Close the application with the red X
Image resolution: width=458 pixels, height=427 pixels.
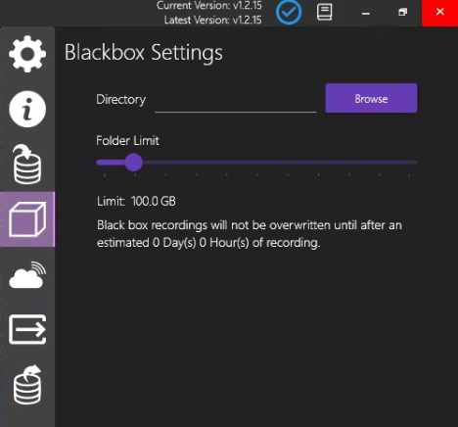[439, 13]
